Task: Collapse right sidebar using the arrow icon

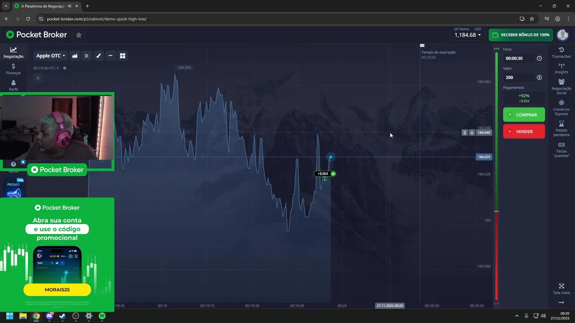Action: point(561,303)
